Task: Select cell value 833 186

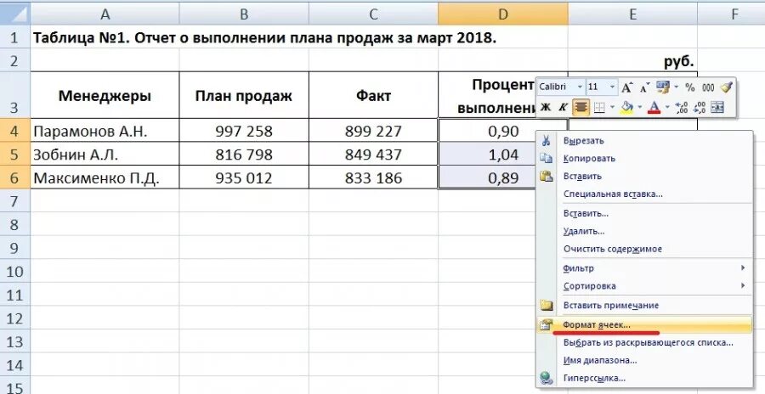Action: point(373,177)
